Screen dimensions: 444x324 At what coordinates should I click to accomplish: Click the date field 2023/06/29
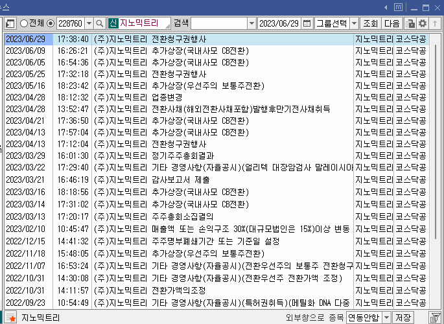(x=279, y=23)
